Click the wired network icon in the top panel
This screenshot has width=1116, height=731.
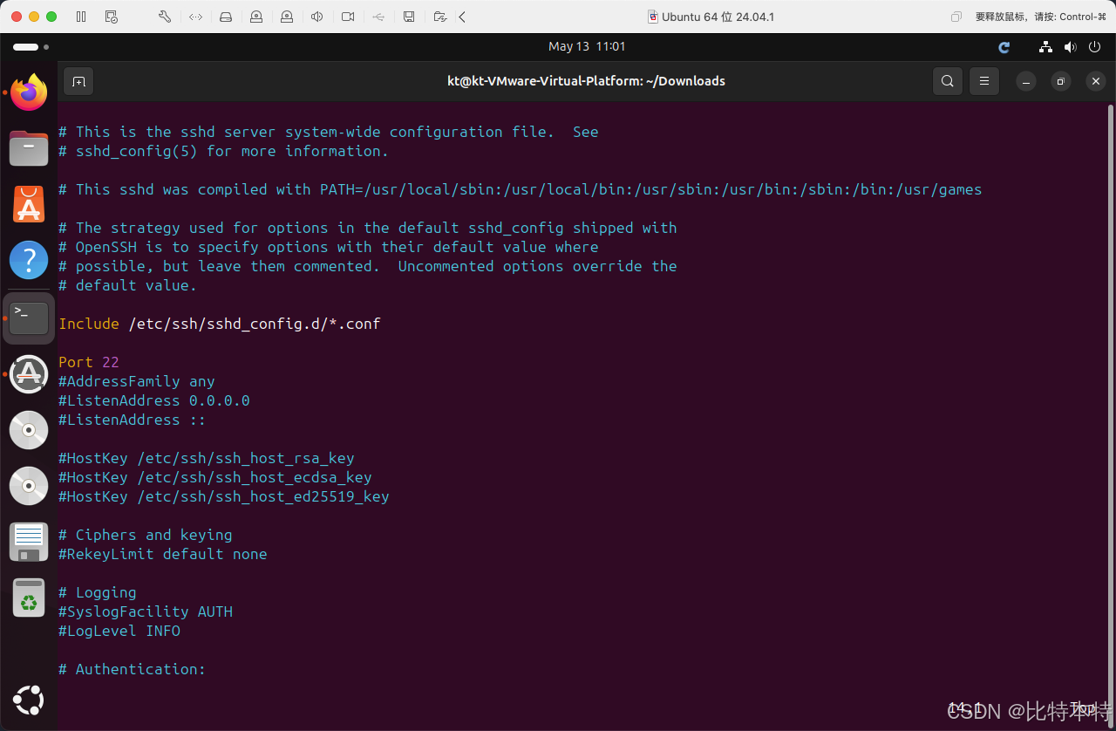[1046, 47]
